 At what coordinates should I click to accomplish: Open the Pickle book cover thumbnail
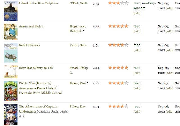[11, 91]
